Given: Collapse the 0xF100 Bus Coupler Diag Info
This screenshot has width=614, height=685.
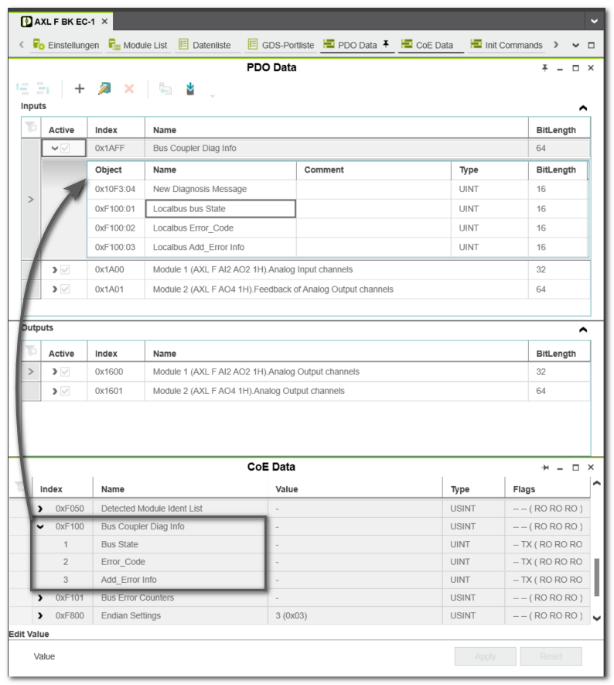Looking at the screenshot, I should point(40,526).
